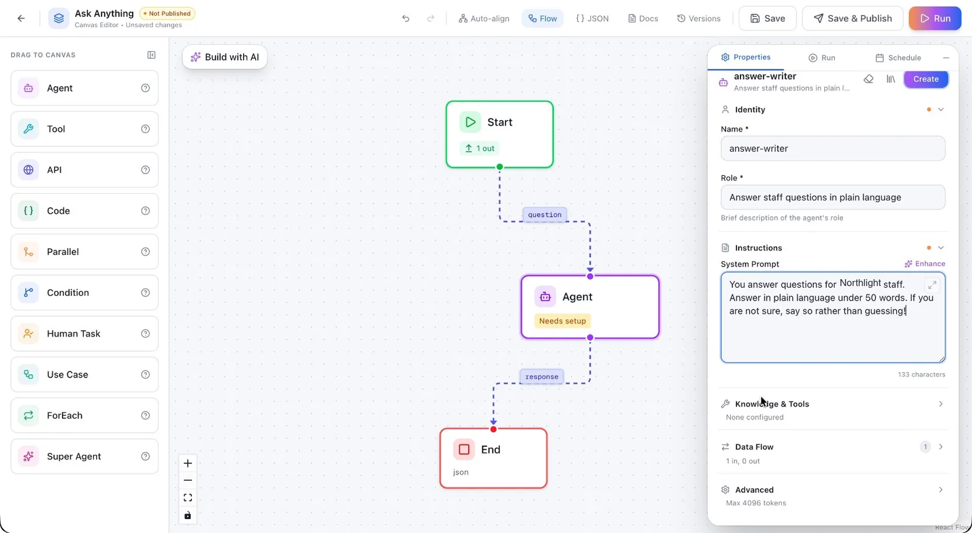Open Build with AI
The width and height of the screenshot is (972, 533).
coord(225,57)
